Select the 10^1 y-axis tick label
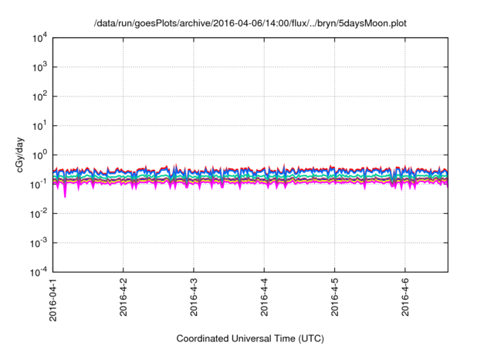Image resolution: width=494 pixels, height=346 pixels. pyautogui.click(x=39, y=125)
